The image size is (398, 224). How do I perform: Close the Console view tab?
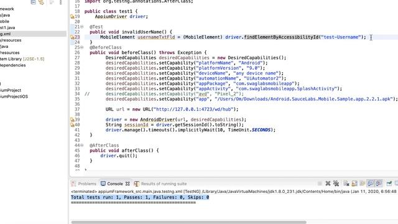point(127,184)
